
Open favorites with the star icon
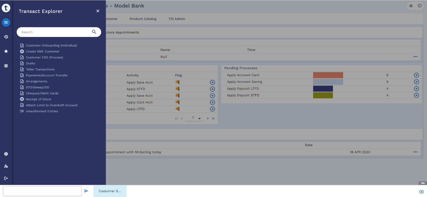point(6,51)
